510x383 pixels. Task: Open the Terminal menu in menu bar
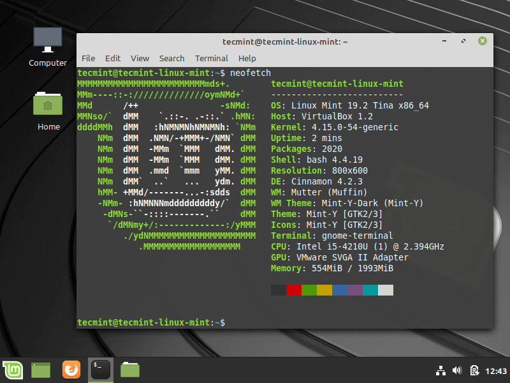pos(211,58)
